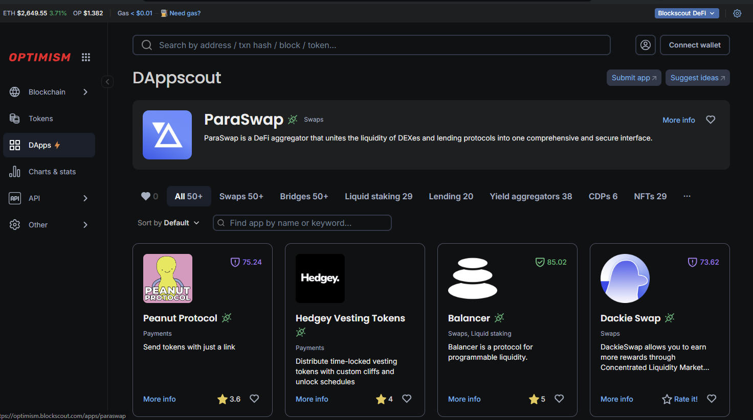Show more categories with ellipsis button

687,196
